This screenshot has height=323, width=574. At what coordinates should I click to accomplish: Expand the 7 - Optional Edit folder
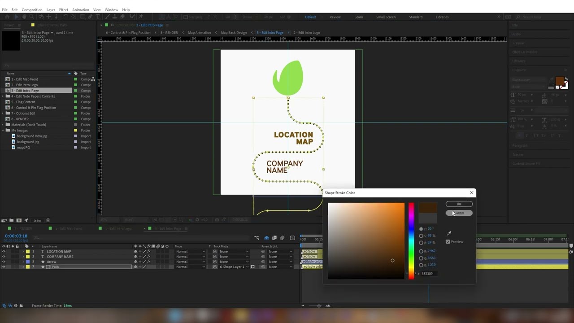(3, 113)
